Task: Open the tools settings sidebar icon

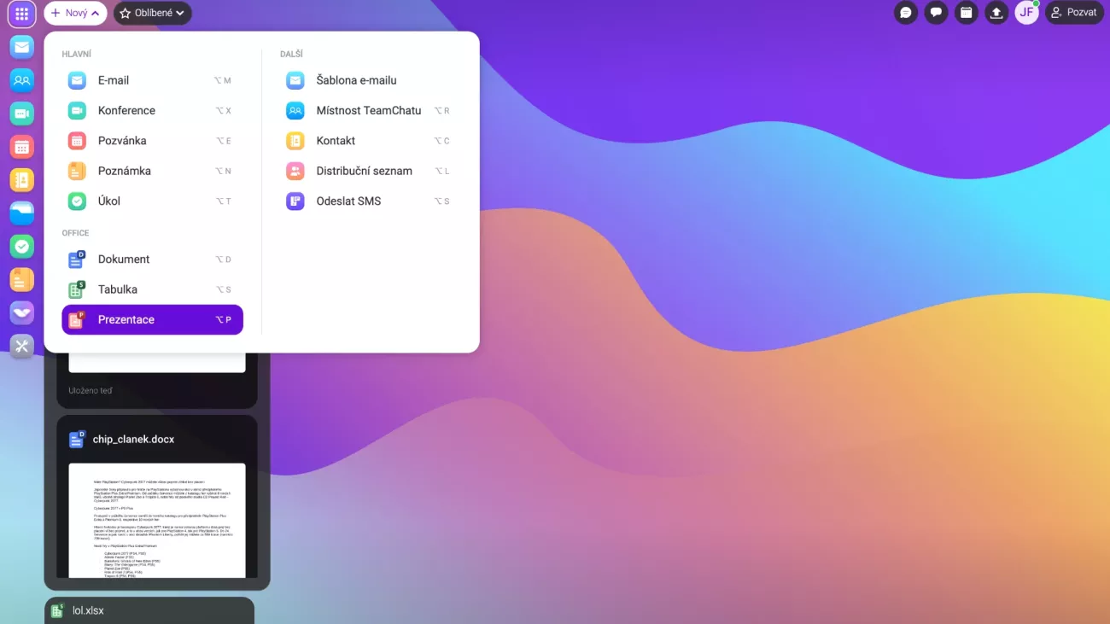Action: (22, 346)
